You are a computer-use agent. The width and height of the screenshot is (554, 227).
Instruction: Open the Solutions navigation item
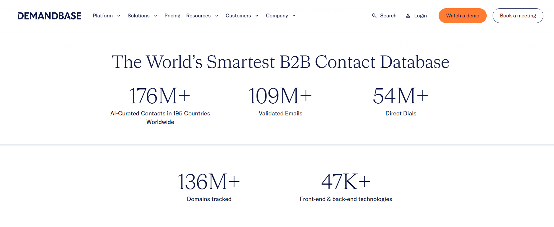coord(138,16)
